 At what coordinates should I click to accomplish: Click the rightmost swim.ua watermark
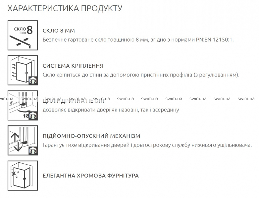(246, 98)
